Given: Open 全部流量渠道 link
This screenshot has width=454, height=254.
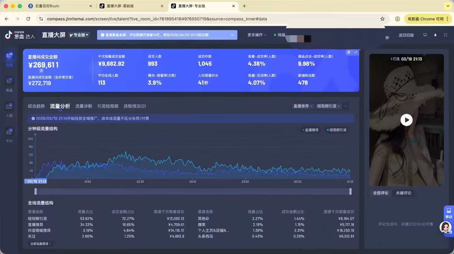Looking at the screenshot, I should coord(40,244).
